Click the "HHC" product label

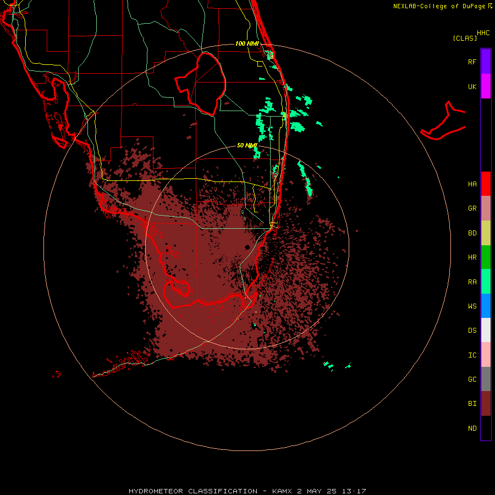483,33
